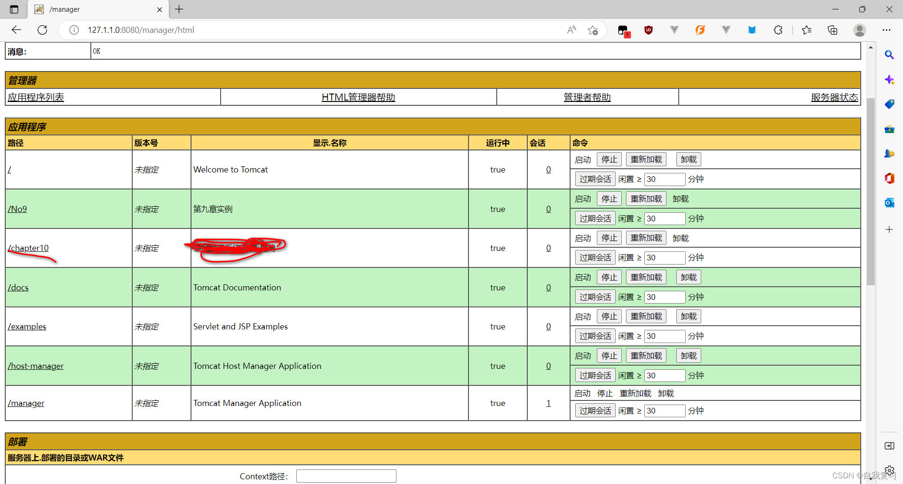This screenshot has height=484, width=903.
Task: Open the /host-manager application path
Action: tap(36, 366)
